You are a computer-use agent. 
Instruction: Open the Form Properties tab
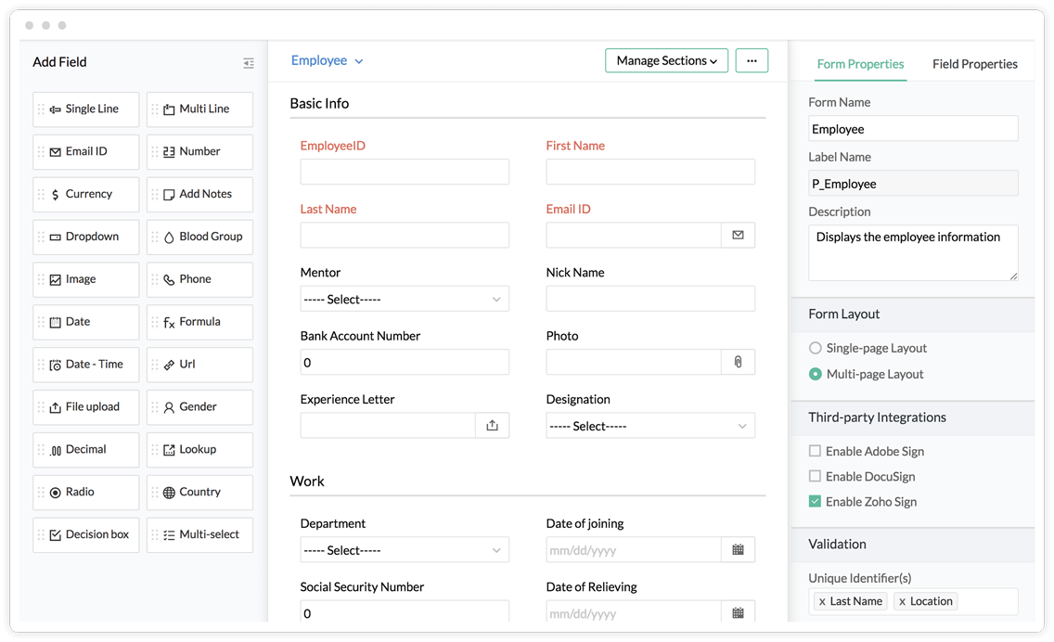860,64
